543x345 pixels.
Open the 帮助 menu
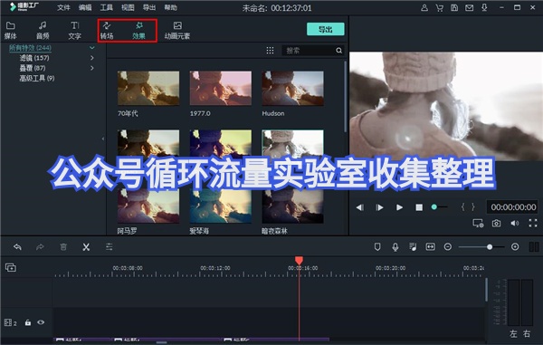pyautogui.click(x=171, y=7)
